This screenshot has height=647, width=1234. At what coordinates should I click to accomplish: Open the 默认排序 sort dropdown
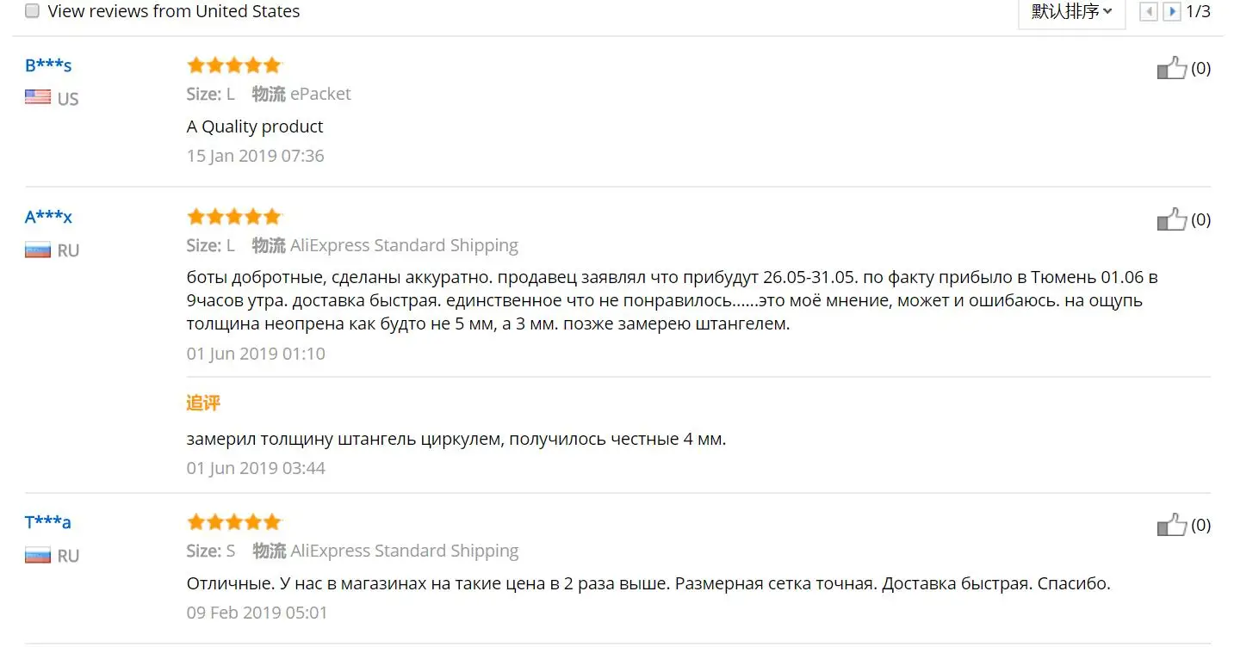[1071, 12]
